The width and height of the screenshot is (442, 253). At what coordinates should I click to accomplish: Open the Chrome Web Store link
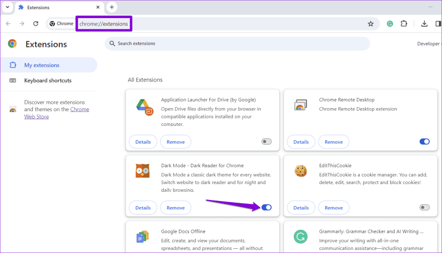[79, 109]
